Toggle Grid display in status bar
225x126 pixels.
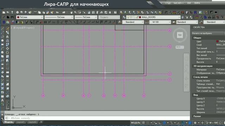pos(143,123)
